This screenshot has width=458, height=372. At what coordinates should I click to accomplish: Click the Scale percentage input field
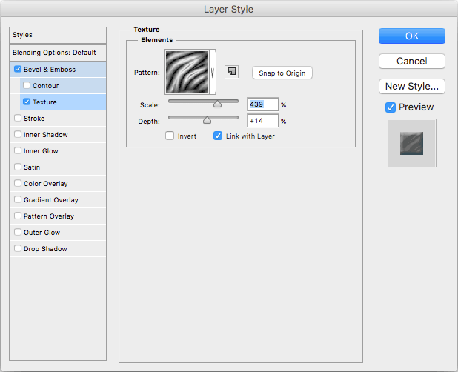click(x=263, y=104)
